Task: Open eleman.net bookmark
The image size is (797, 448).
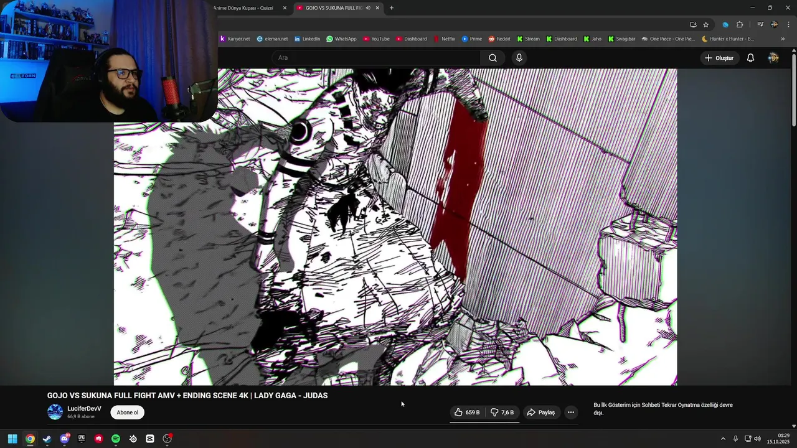Action: point(272,39)
